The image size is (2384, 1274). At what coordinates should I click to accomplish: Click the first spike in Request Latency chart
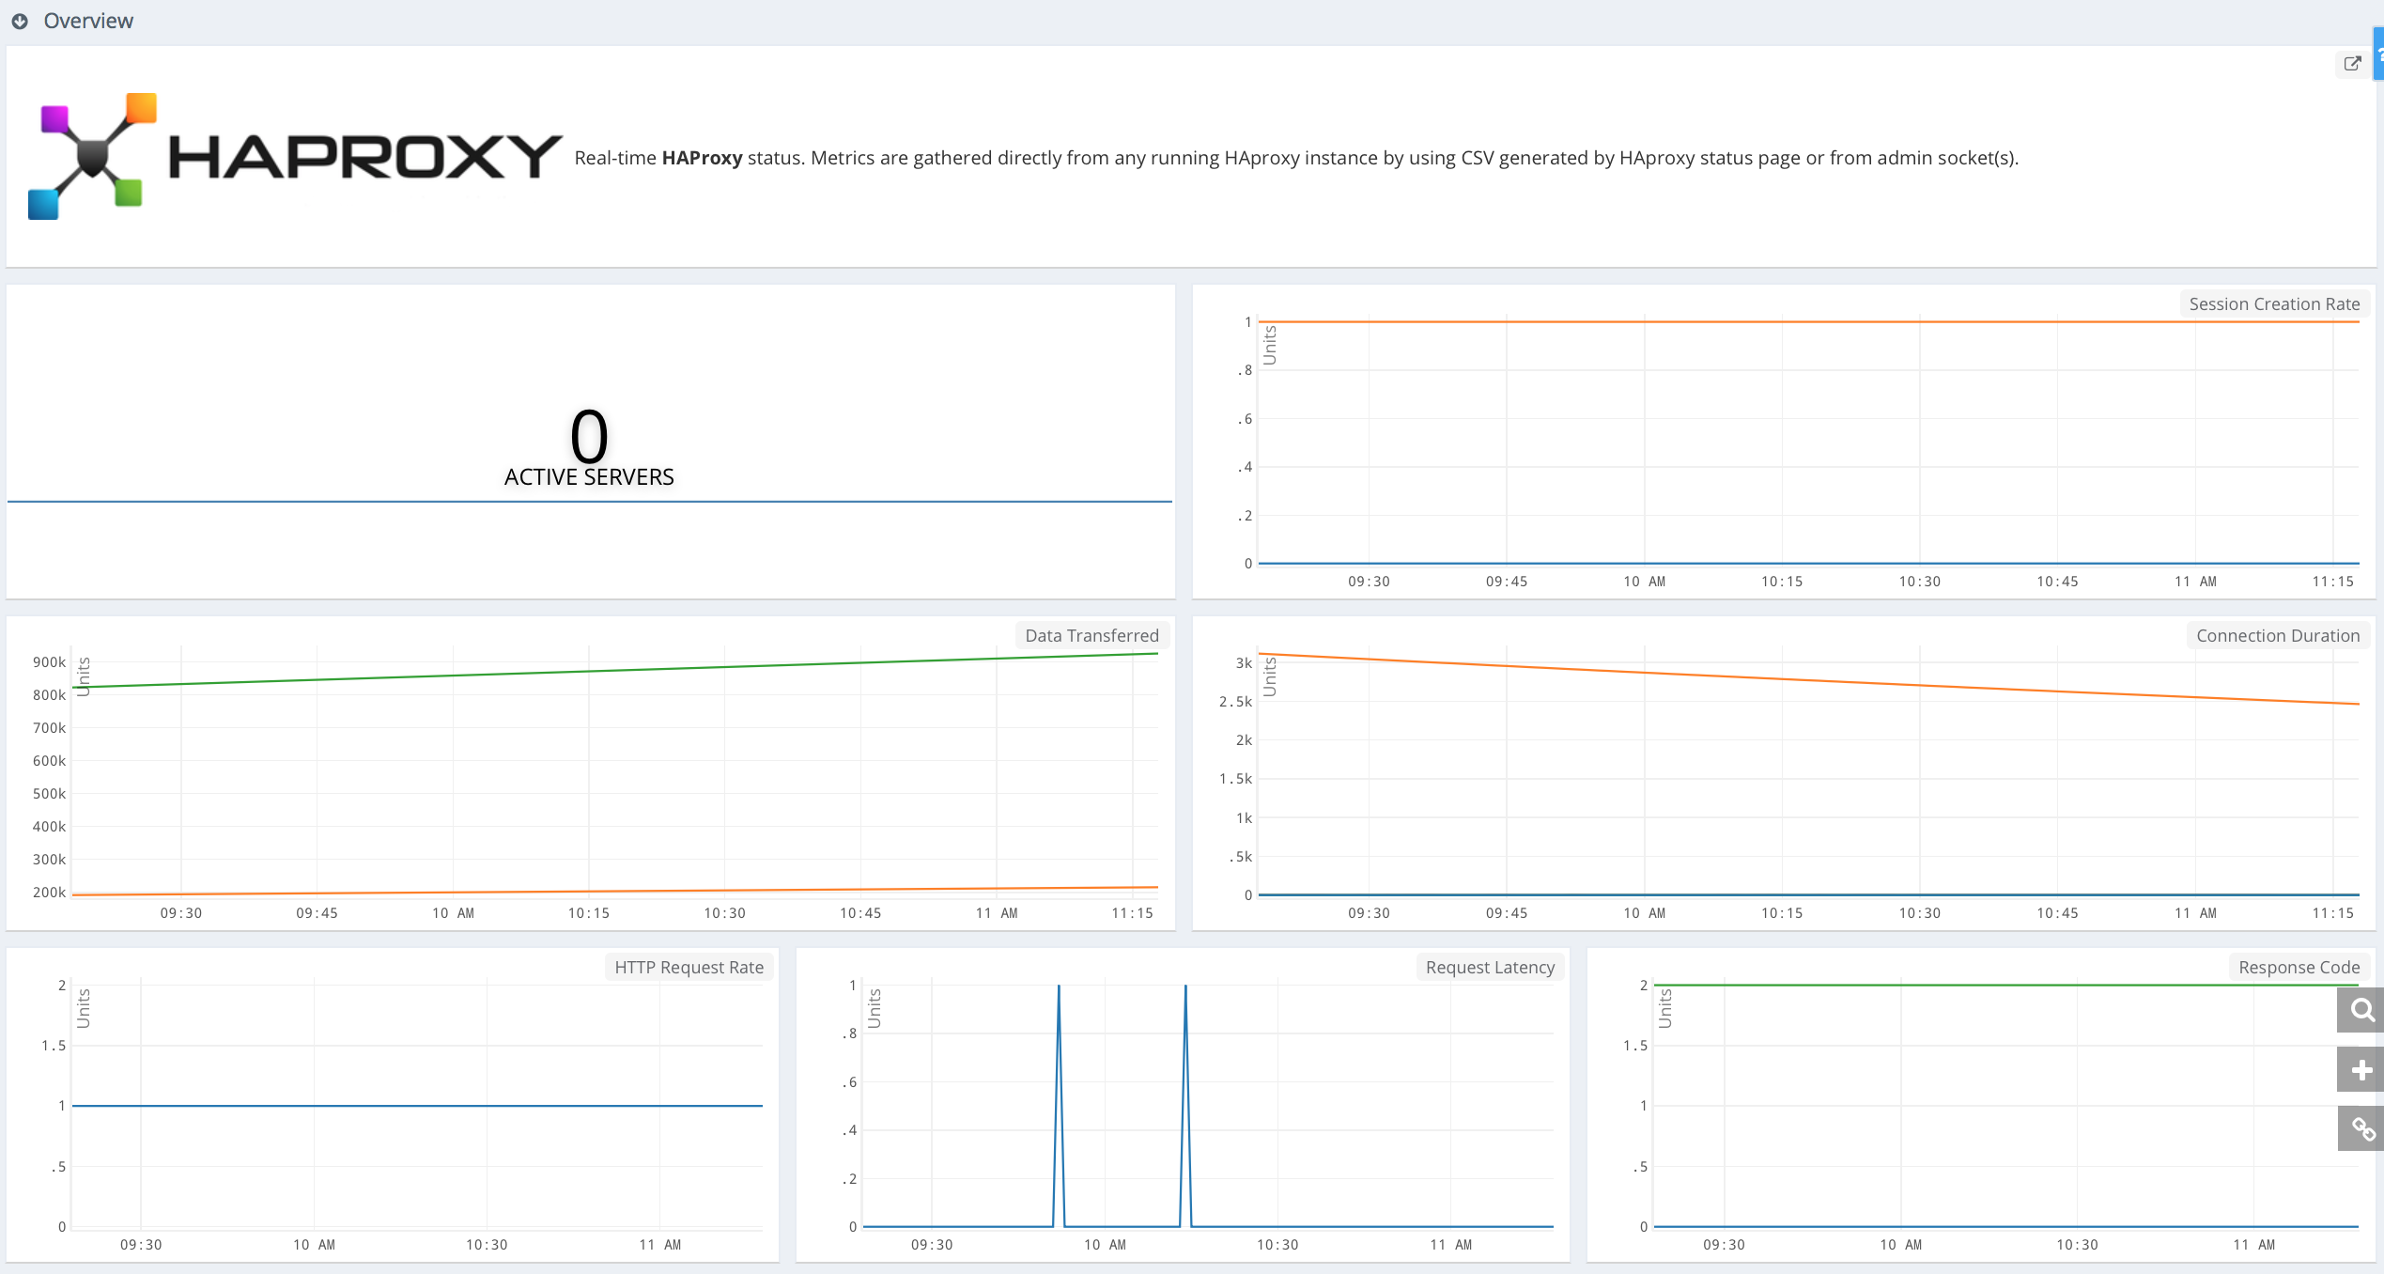click(x=1059, y=1104)
